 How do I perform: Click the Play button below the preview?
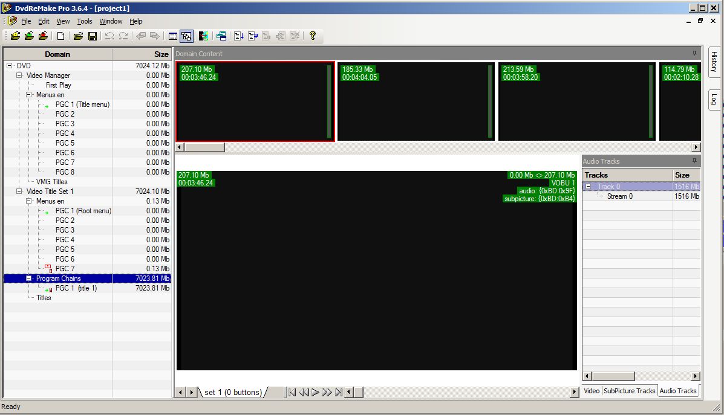(x=315, y=393)
